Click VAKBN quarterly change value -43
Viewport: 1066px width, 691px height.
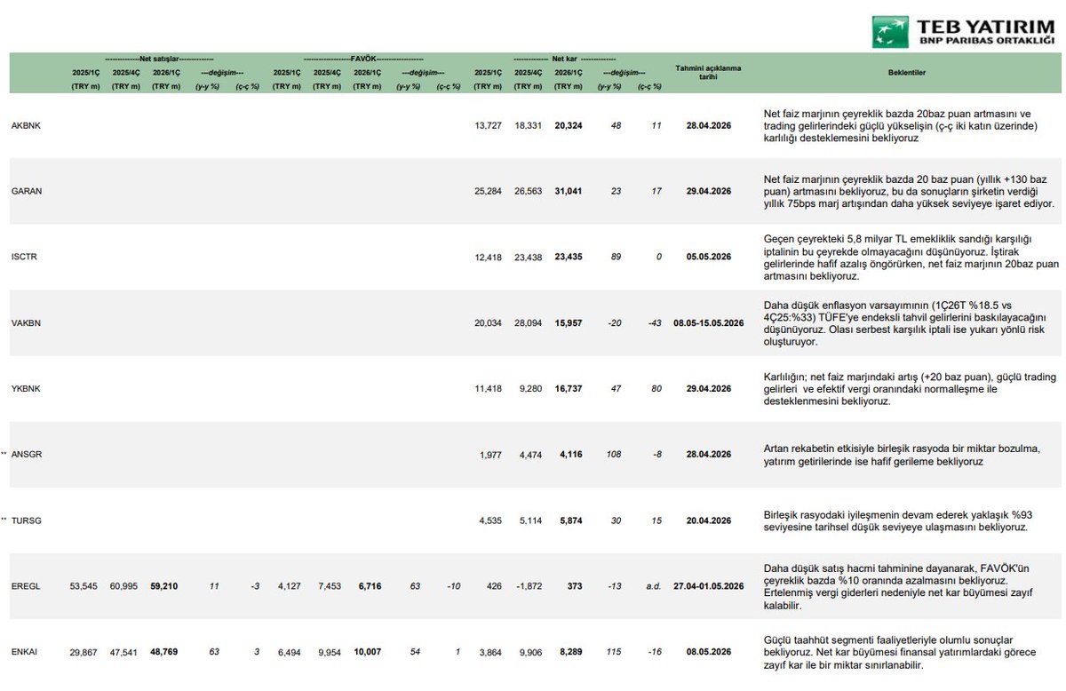tap(656, 323)
